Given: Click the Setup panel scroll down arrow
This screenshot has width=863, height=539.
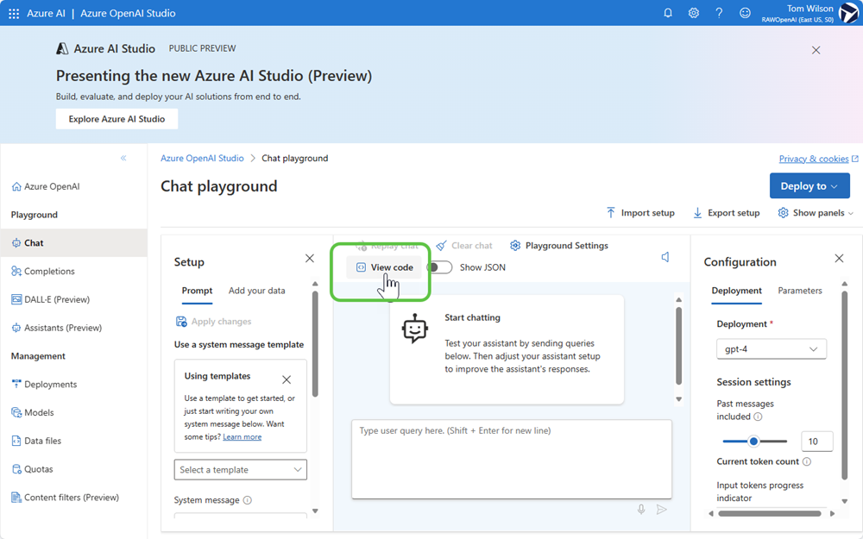Looking at the screenshot, I should tap(315, 511).
